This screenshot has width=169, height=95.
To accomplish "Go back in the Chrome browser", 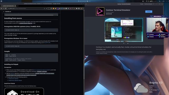I will click(1, 8).
